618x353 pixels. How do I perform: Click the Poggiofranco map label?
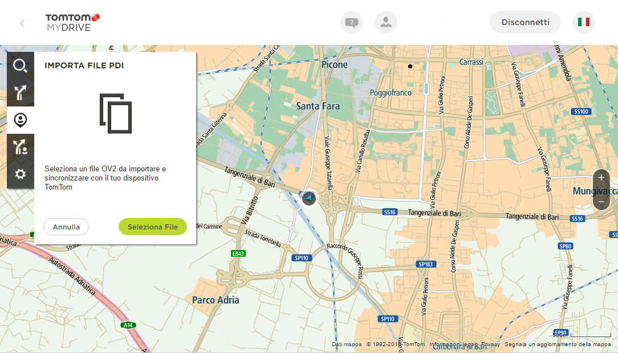(391, 93)
